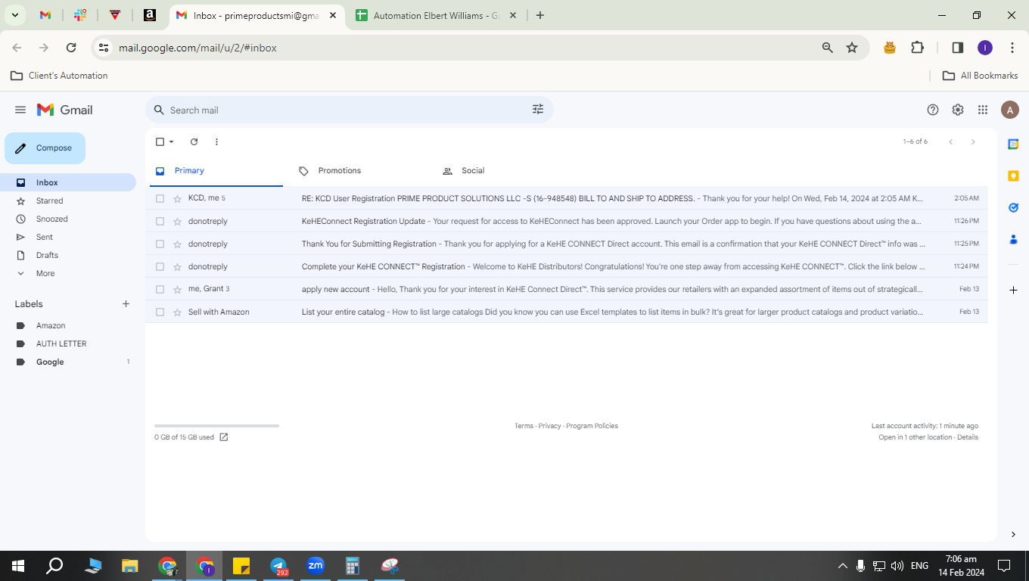Toggle the select-all checkbox above inbox
The image size is (1029, 581).
160,141
